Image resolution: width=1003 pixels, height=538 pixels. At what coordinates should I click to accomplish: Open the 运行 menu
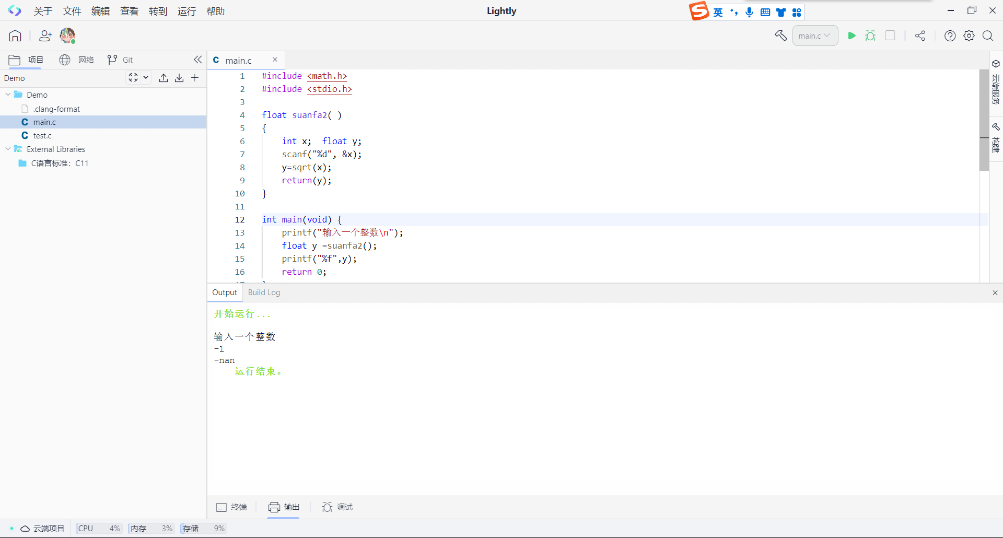click(x=186, y=11)
